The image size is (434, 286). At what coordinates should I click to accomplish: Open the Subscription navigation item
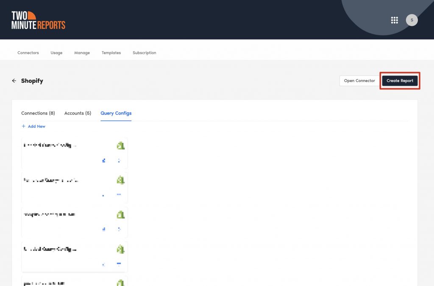144,53
